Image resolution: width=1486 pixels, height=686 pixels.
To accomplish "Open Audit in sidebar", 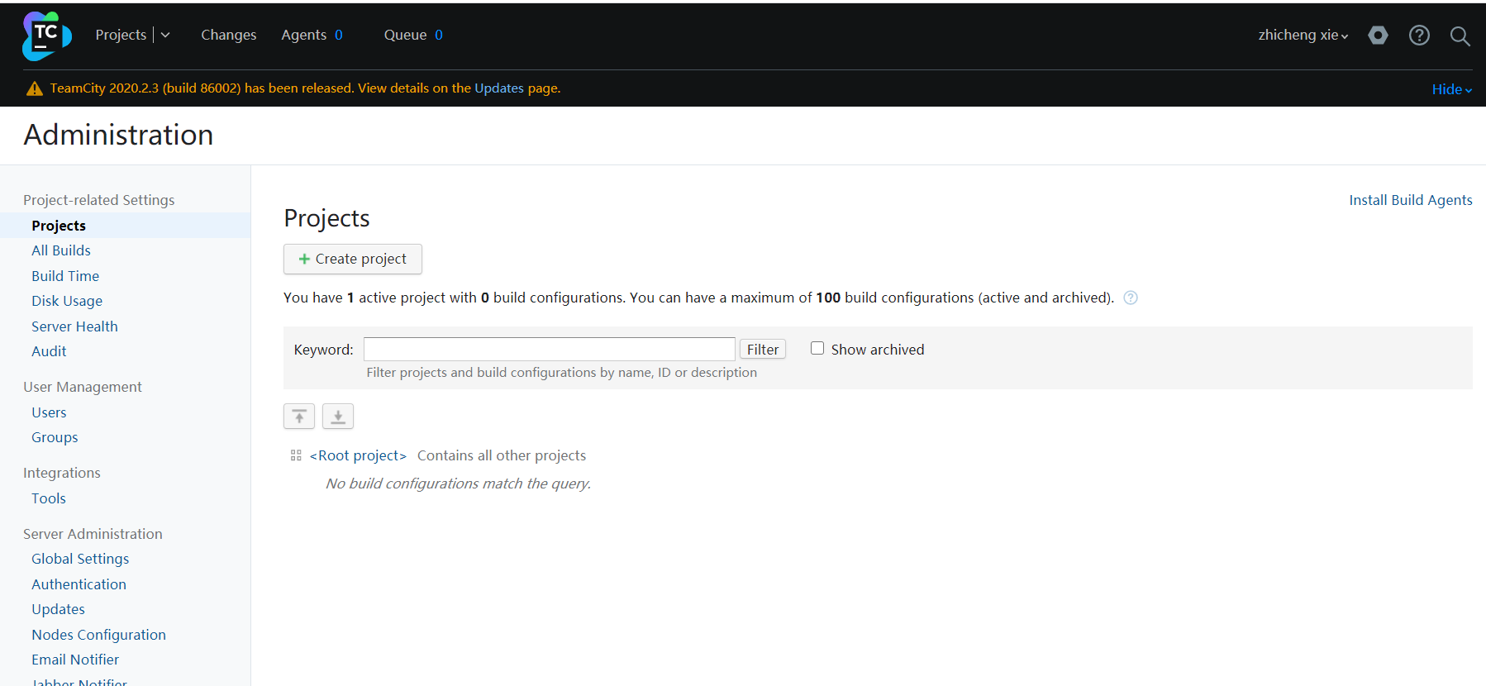I will pos(49,351).
